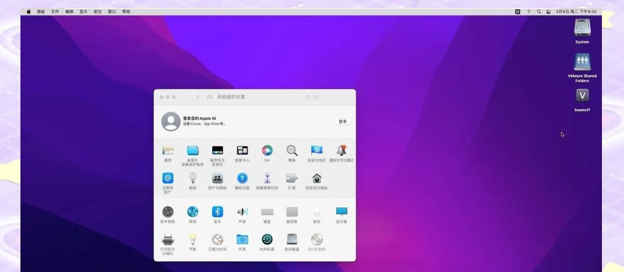The height and width of the screenshot is (272, 624).
Task: Open Software Update (软件更新) gear icon
Action: point(167,212)
